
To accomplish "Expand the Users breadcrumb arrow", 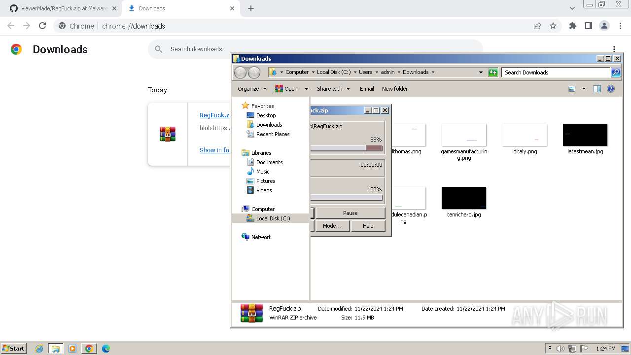I will pos(377,72).
